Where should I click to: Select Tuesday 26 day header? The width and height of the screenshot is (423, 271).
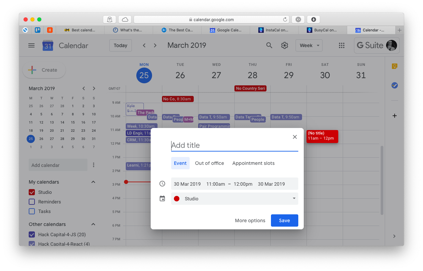click(180, 75)
